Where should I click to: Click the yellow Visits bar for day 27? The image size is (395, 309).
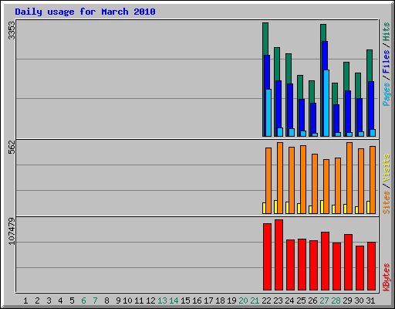point(322,207)
